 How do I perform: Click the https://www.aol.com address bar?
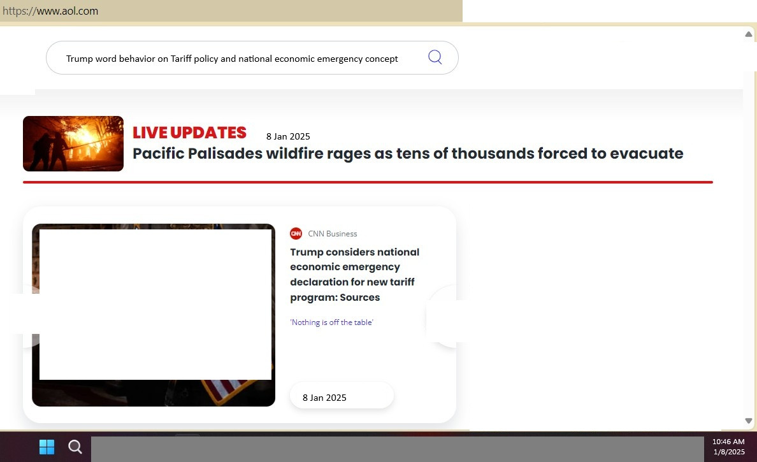pos(231,11)
